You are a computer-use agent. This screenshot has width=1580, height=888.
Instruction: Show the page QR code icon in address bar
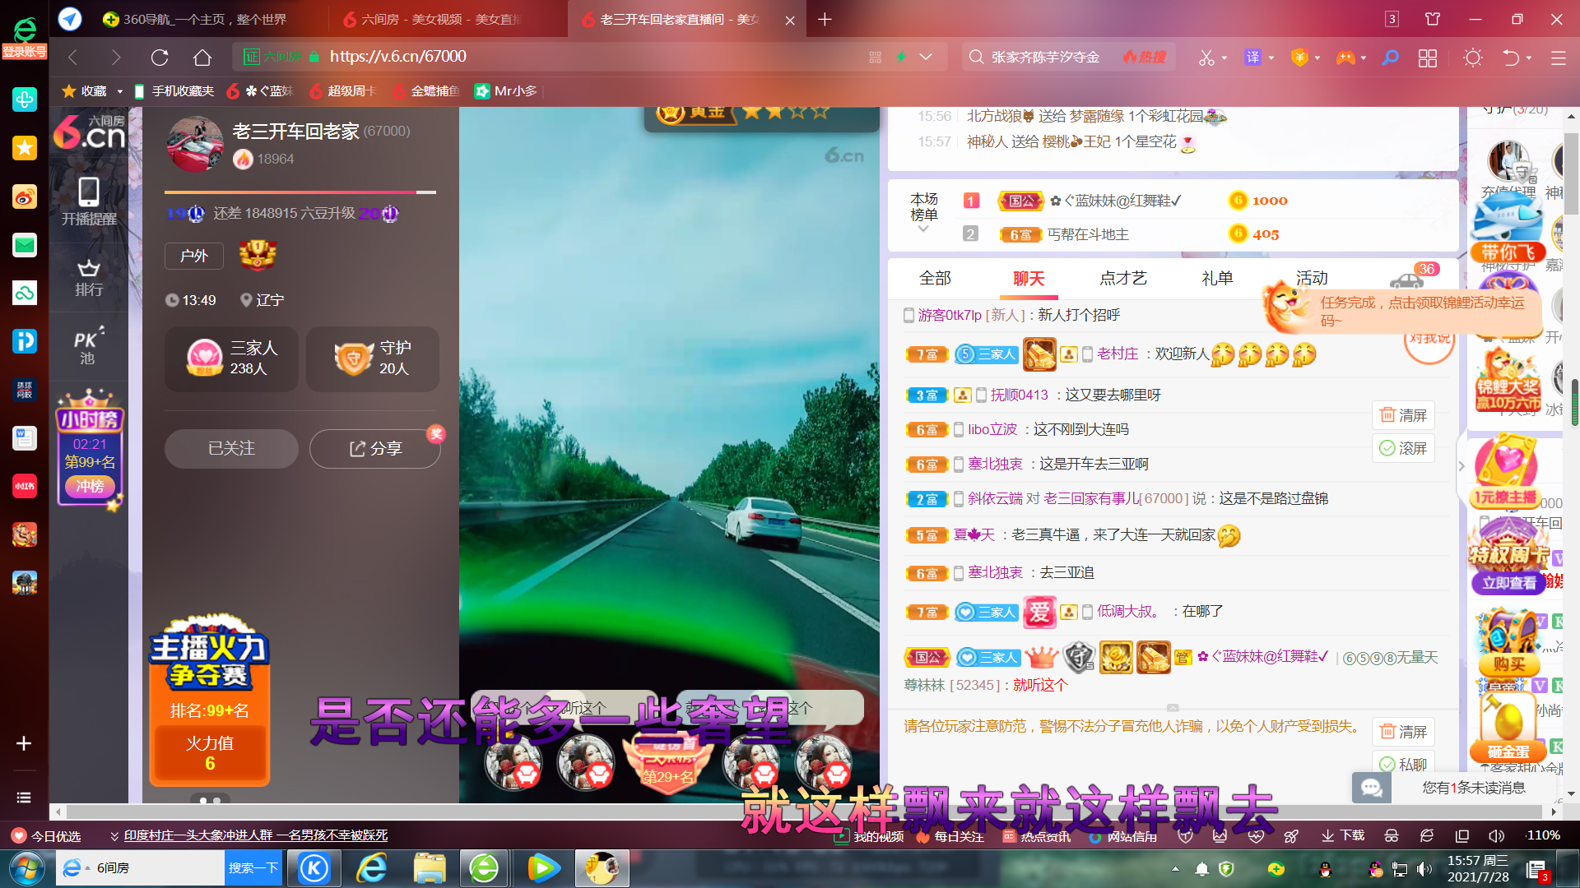pyautogui.click(x=875, y=57)
